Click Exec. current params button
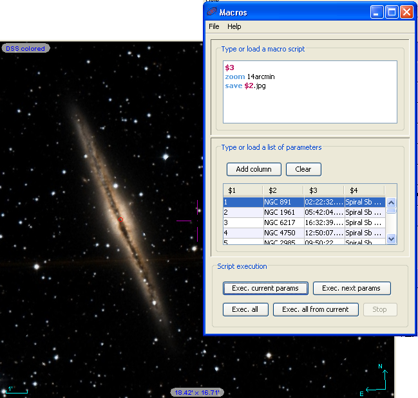Image resolution: width=418 pixels, height=398 pixels. [265, 289]
